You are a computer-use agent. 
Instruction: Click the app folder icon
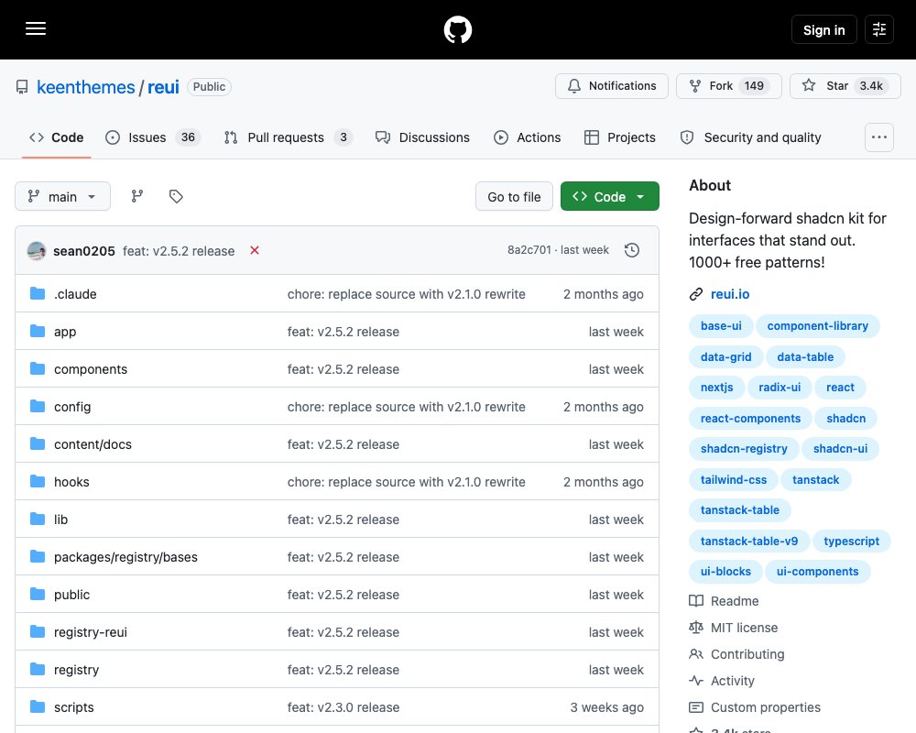38,331
